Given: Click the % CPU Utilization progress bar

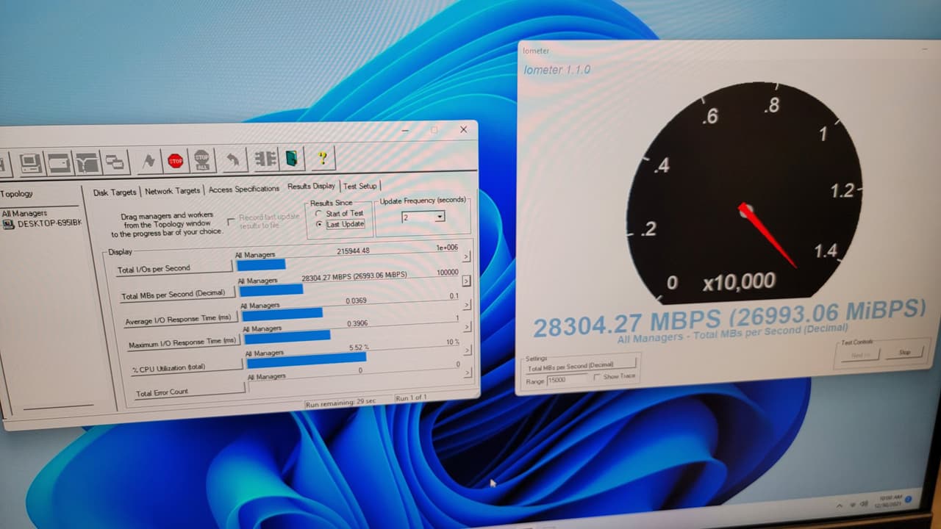Looking at the screenshot, I should tap(307, 359).
